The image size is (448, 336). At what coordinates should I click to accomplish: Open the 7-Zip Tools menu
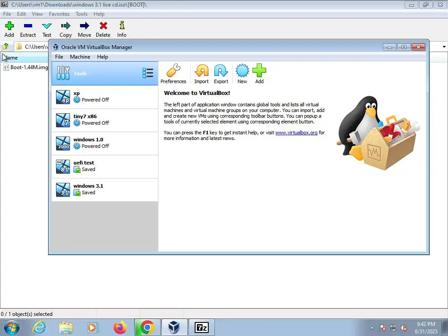point(81,14)
